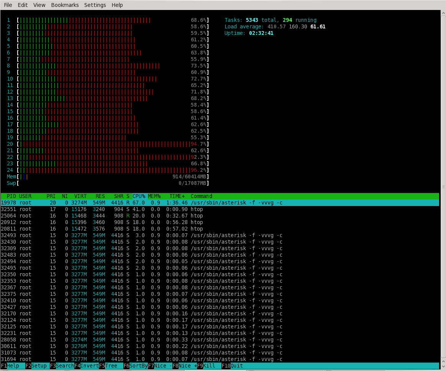Open the Settings menu

[95, 5]
